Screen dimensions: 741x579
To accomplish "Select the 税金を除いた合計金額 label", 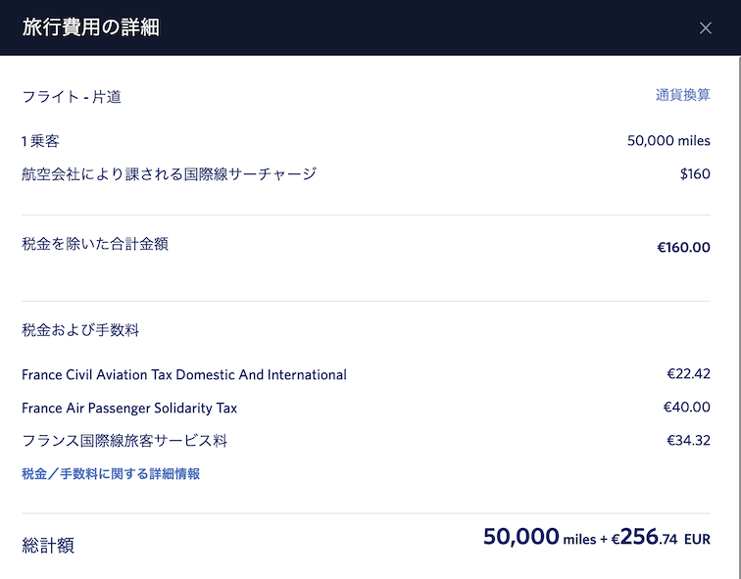I will tap(95, 244).
